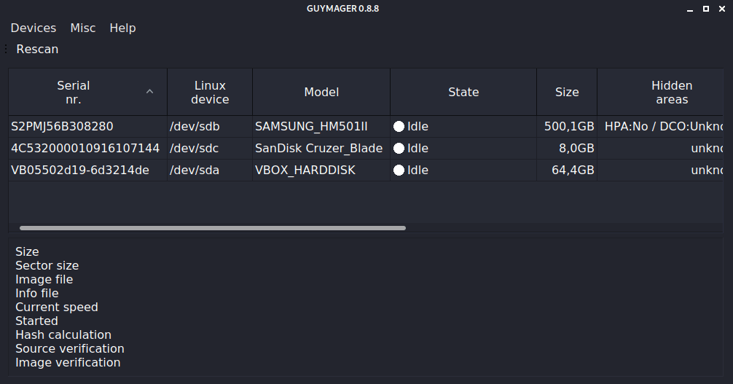Click the Hidden areas column header

pyautogui.click(x=671, y=93)
